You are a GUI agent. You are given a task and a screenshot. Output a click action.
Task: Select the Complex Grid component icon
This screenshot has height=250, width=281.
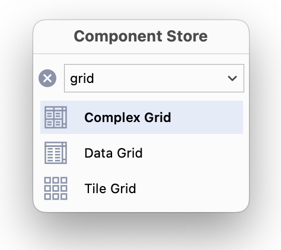click(56, 117)
